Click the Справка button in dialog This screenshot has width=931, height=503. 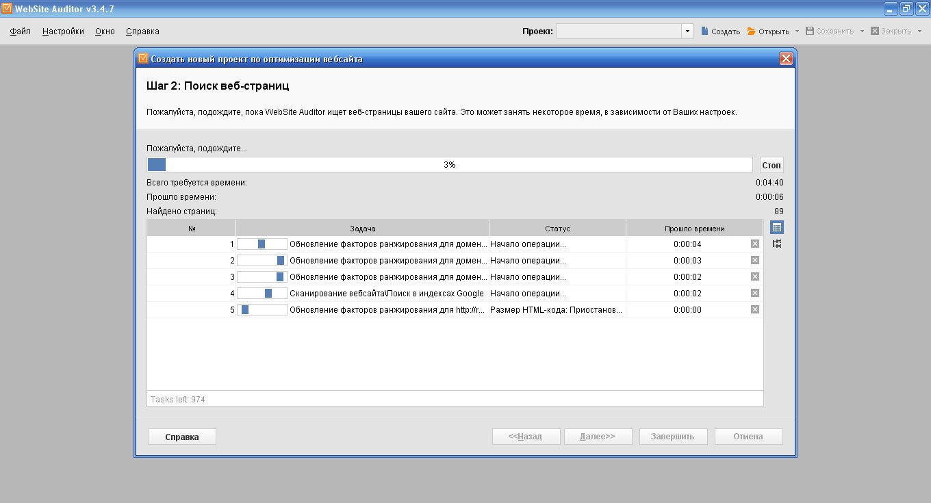[x=182, y=437]
